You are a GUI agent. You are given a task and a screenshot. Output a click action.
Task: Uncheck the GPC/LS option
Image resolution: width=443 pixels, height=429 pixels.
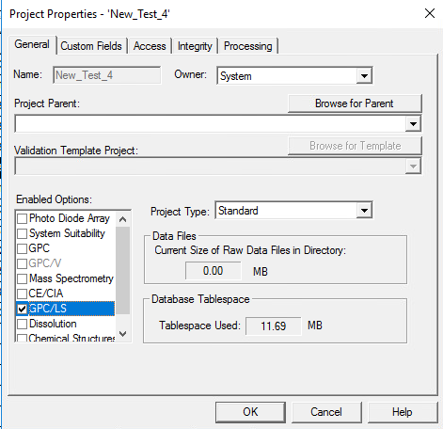pyautogui.click(x=22, y=309)
